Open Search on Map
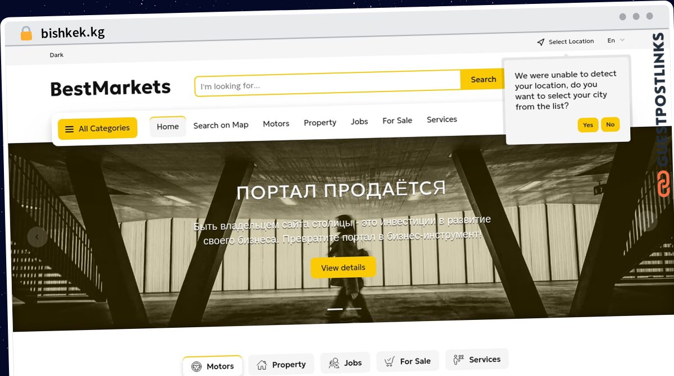The width and height of the screenshot is (674, 376). 221,125
